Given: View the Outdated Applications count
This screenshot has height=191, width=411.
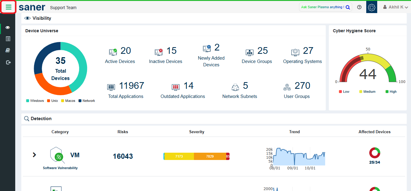Looking at the screenshot, I should 188,86.
